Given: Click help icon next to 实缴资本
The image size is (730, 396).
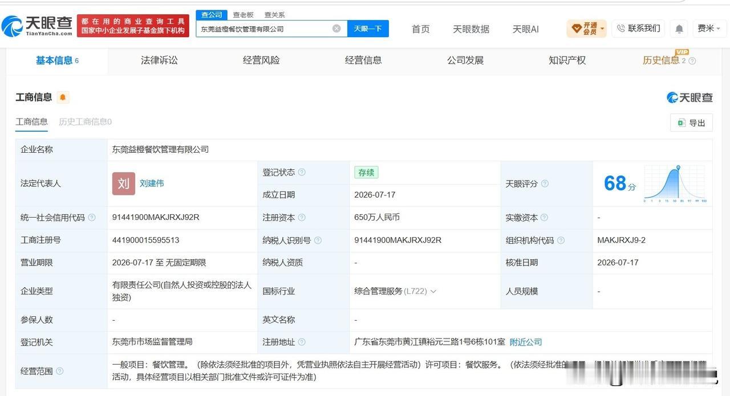Looking at the screenshot, I should [544, 218].
